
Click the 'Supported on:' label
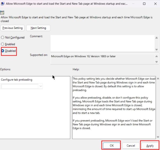[x=39, y=55]
